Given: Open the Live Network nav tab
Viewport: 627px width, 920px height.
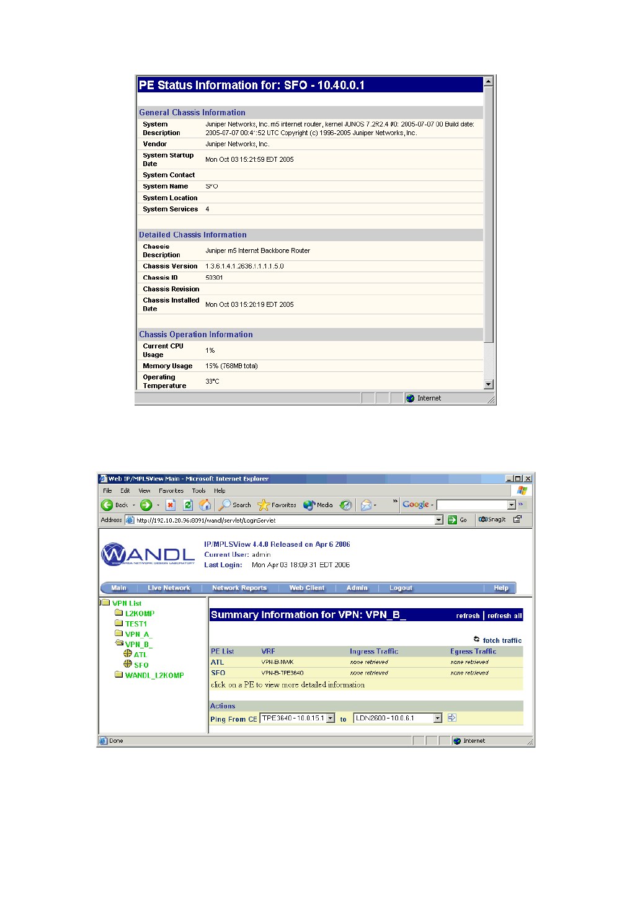Looking at the screenshot, I should pos(169,588).
